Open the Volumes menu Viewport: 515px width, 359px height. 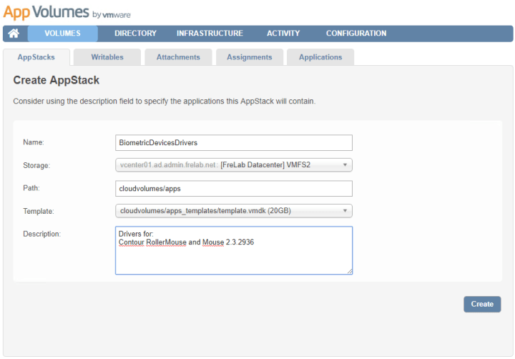tap(62, 34)
